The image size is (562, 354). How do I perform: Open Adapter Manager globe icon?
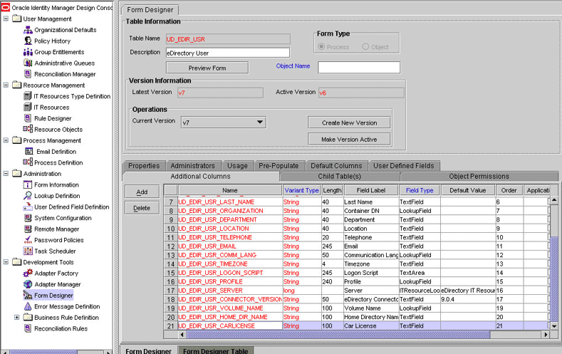pos(28,284)
